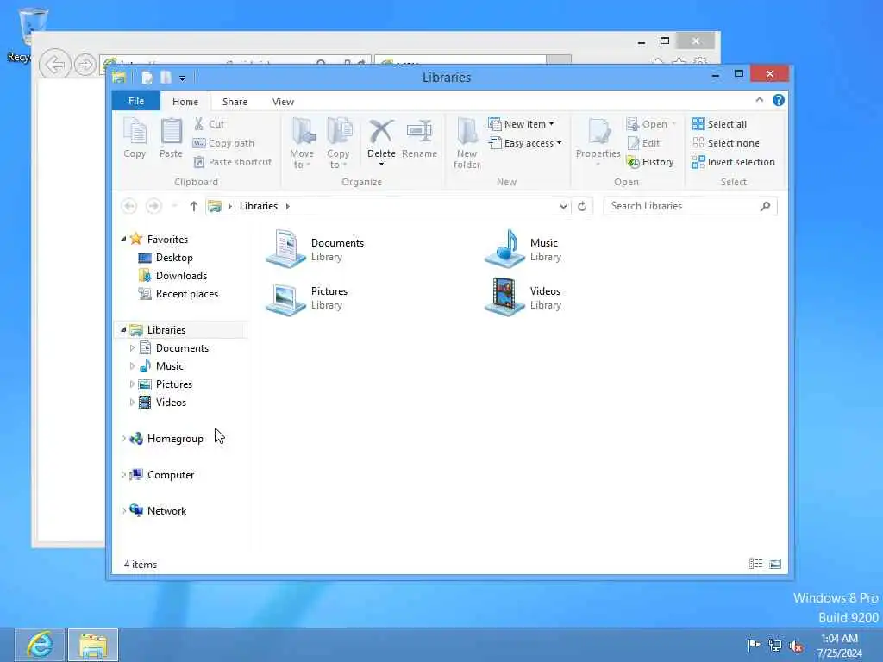Switch to the View ribbon tab
This screenshot has width=883, height=662.
pos(283,102)
